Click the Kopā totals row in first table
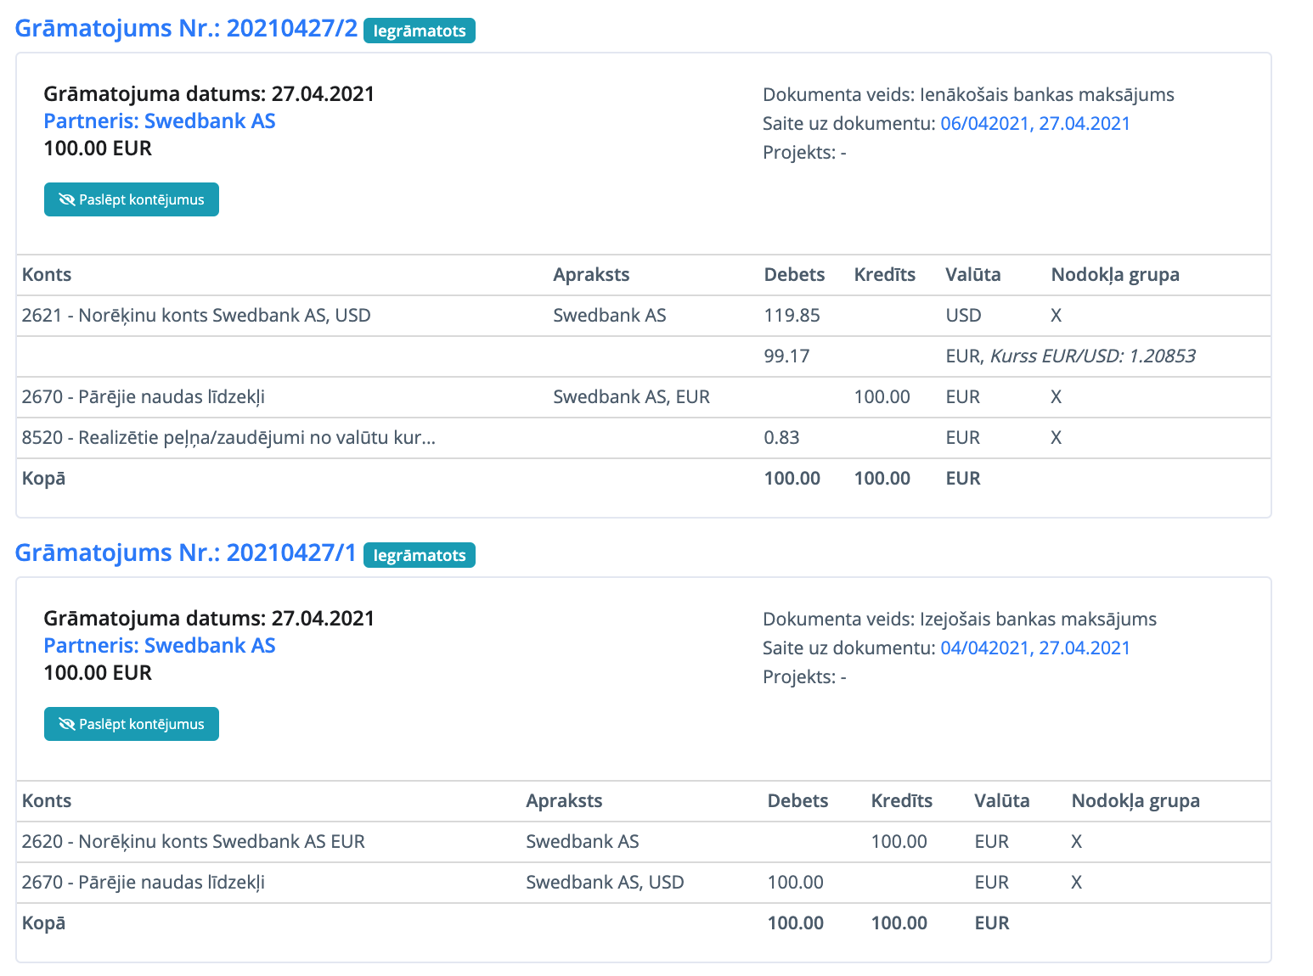The height and width of the screenshot is (976, 1313). 43,479
